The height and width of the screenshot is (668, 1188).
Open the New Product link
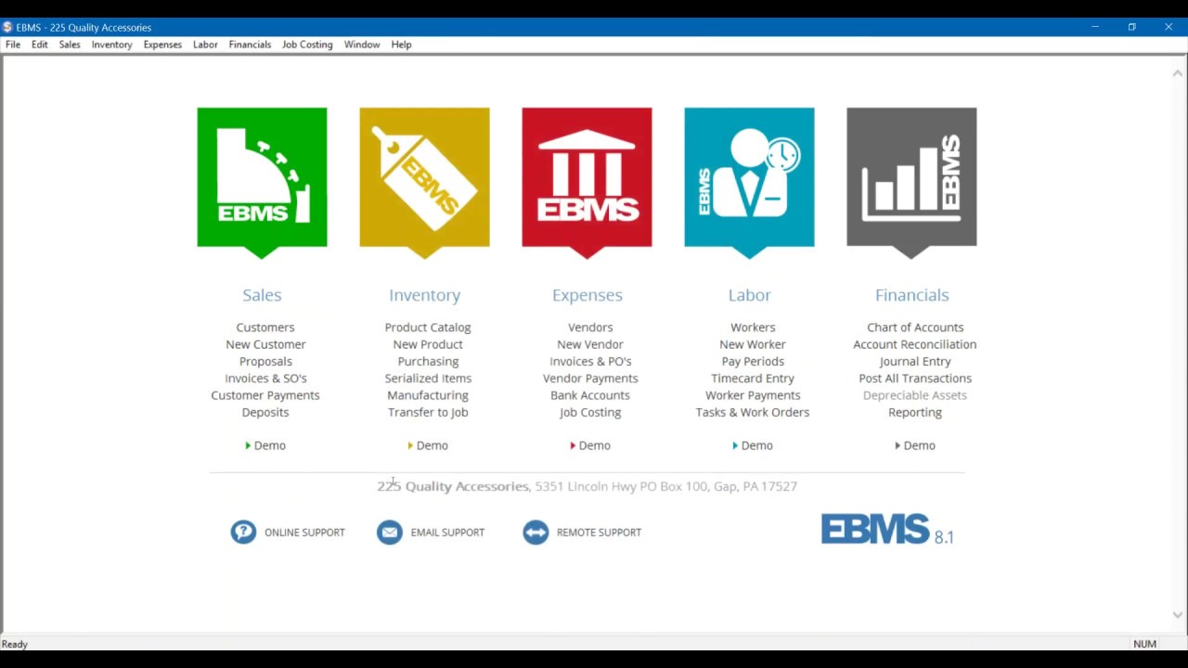428,344
